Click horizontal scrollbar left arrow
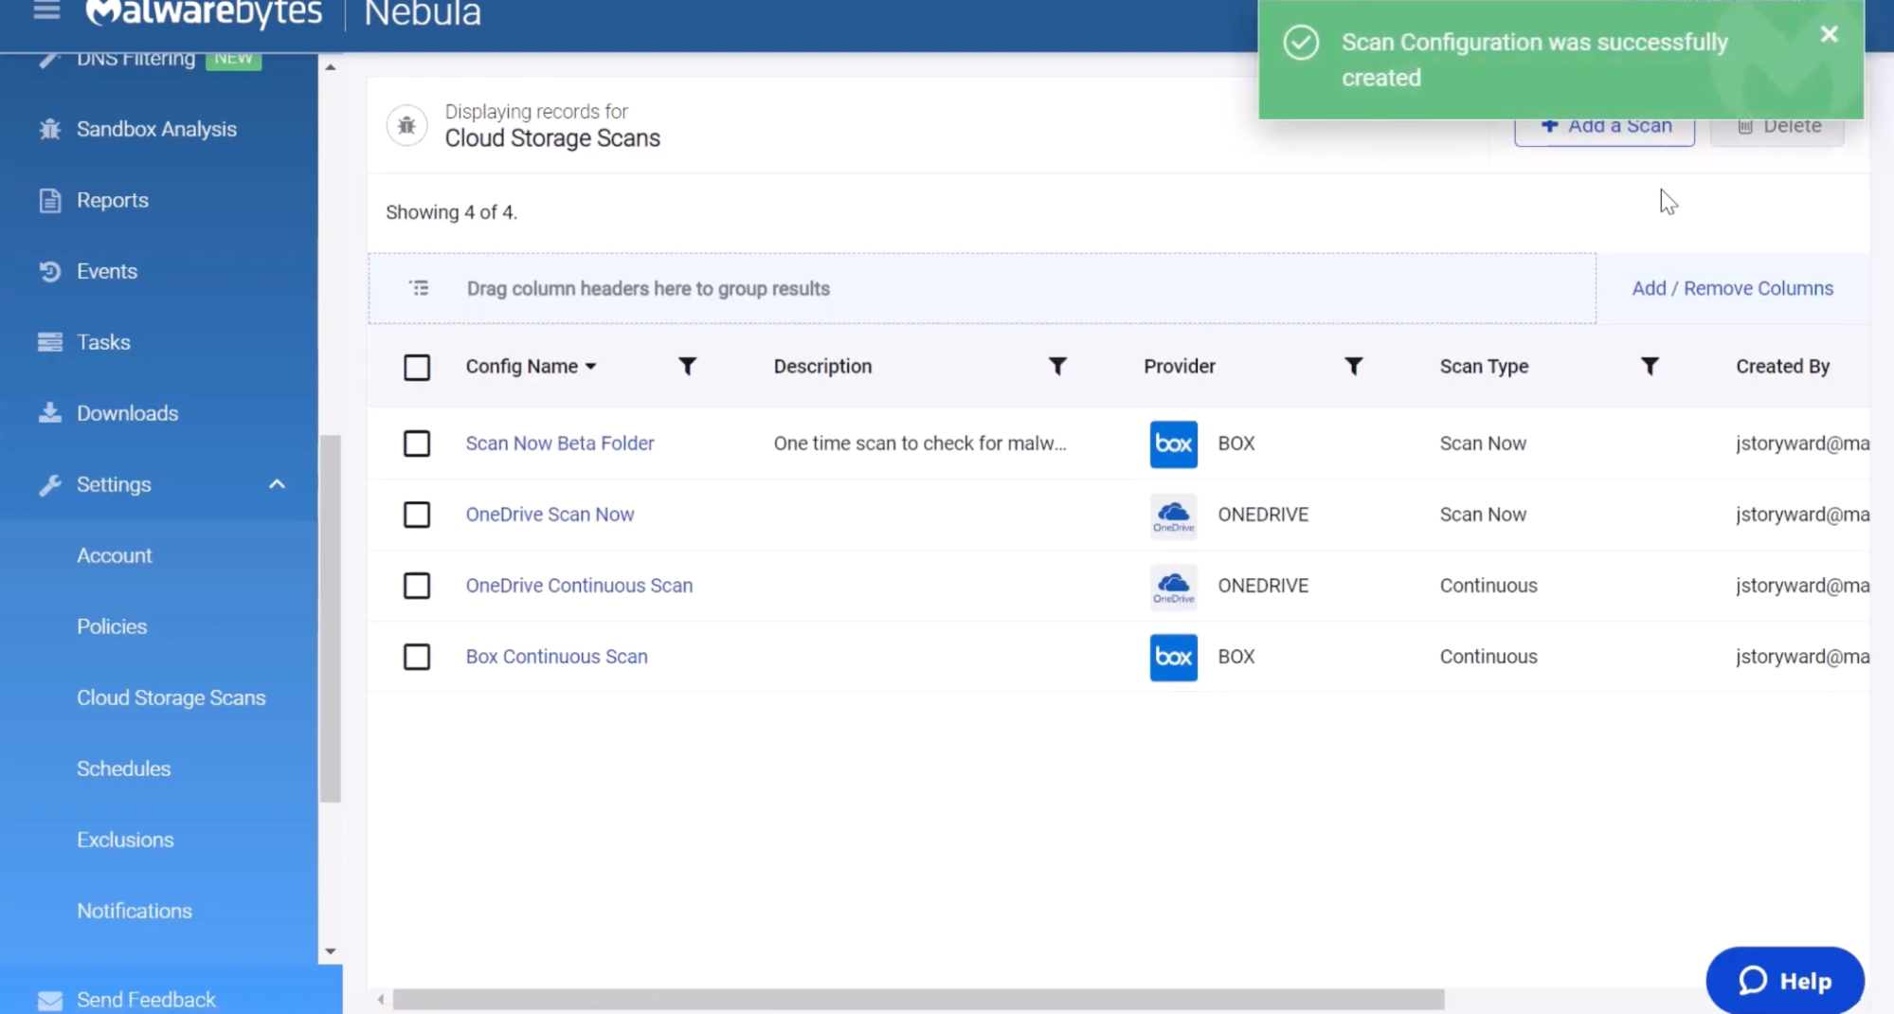Image resolution: width=1894 pixels, height=1014 pixels. (x=380, y=999)
